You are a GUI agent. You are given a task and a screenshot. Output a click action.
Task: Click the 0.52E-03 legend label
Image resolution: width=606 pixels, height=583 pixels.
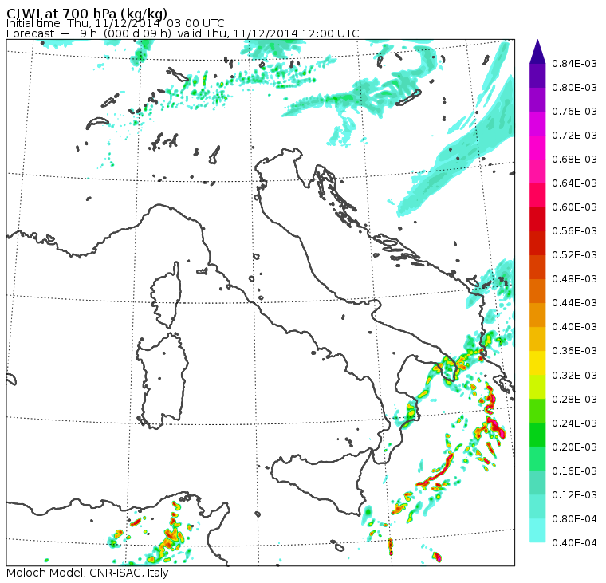pos(574,255)
